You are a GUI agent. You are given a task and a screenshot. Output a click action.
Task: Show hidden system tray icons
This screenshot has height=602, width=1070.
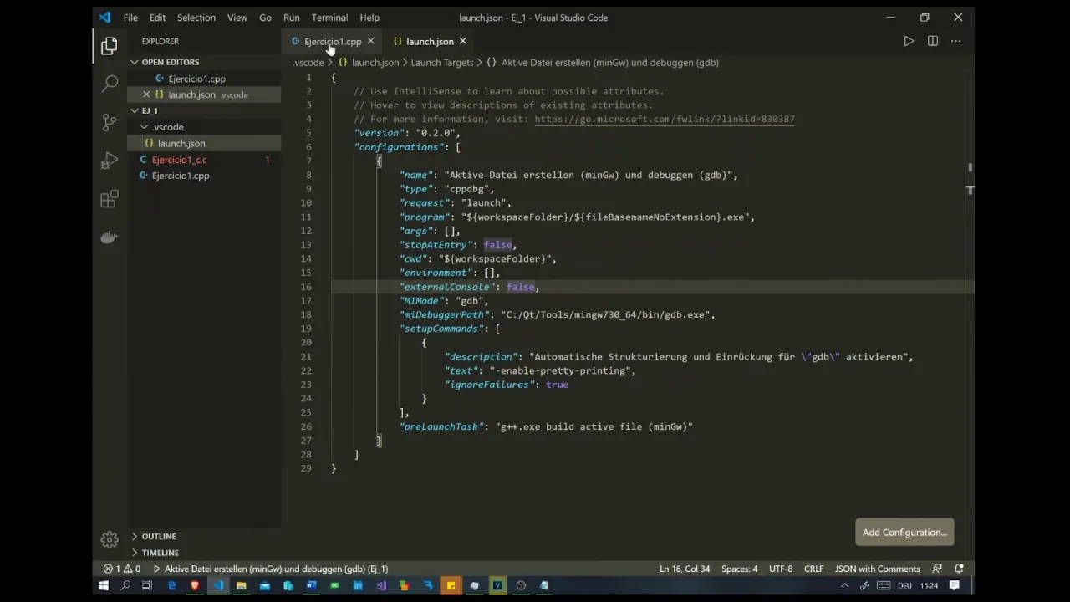[x=844, y=585]
